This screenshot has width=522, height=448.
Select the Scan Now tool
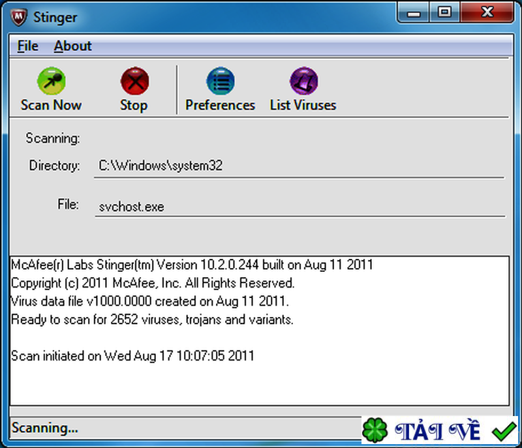click(x=51, y=80)
